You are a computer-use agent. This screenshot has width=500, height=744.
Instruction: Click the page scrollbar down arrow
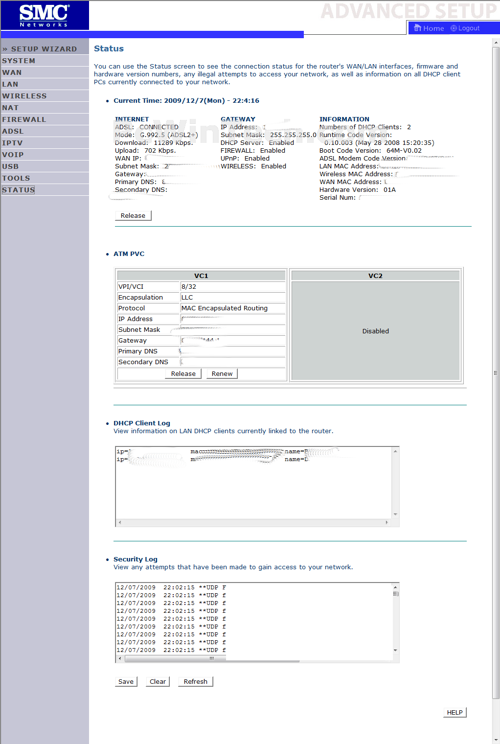point(496,740)
